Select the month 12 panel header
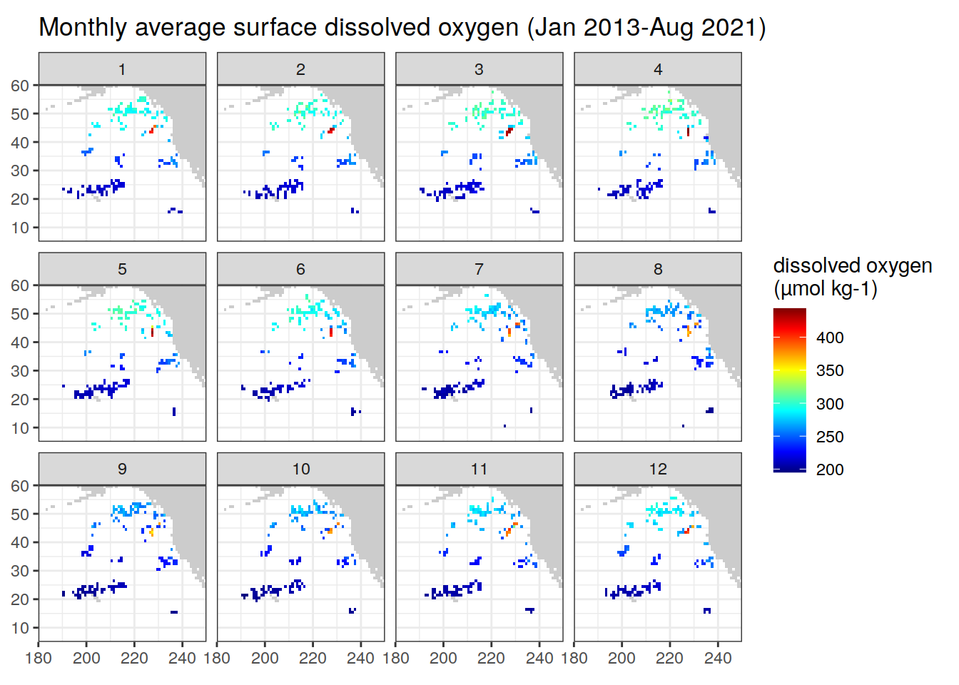The image size is (959, 685). [657, 469]
